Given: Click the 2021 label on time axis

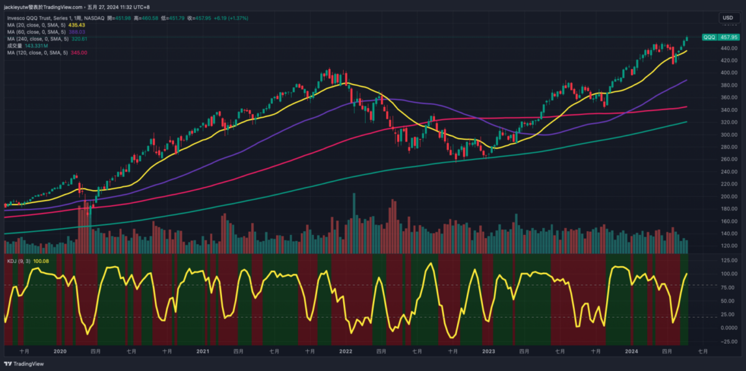Looking at the screenshot, I should 203,351.
